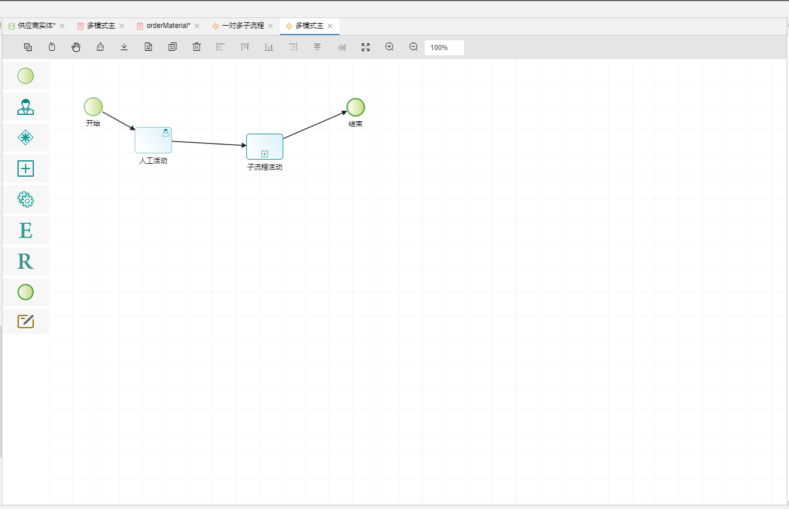Expand the 子流程活动 node plus marker

265,154
